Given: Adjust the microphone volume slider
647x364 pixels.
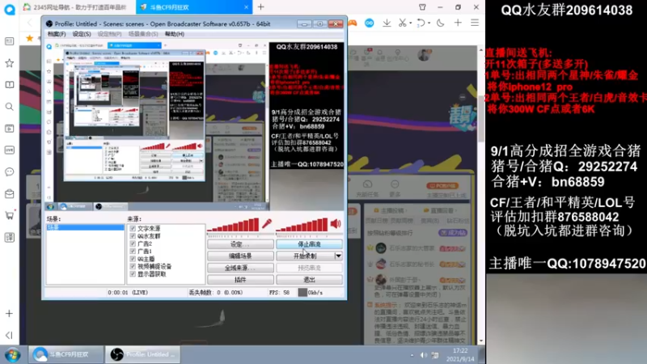Looking at the screenshot, I should pyautogui.click(x=233, y=225).
